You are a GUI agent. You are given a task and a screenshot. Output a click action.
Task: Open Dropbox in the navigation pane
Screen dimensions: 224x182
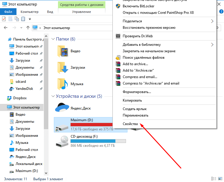tap(17, 98)
